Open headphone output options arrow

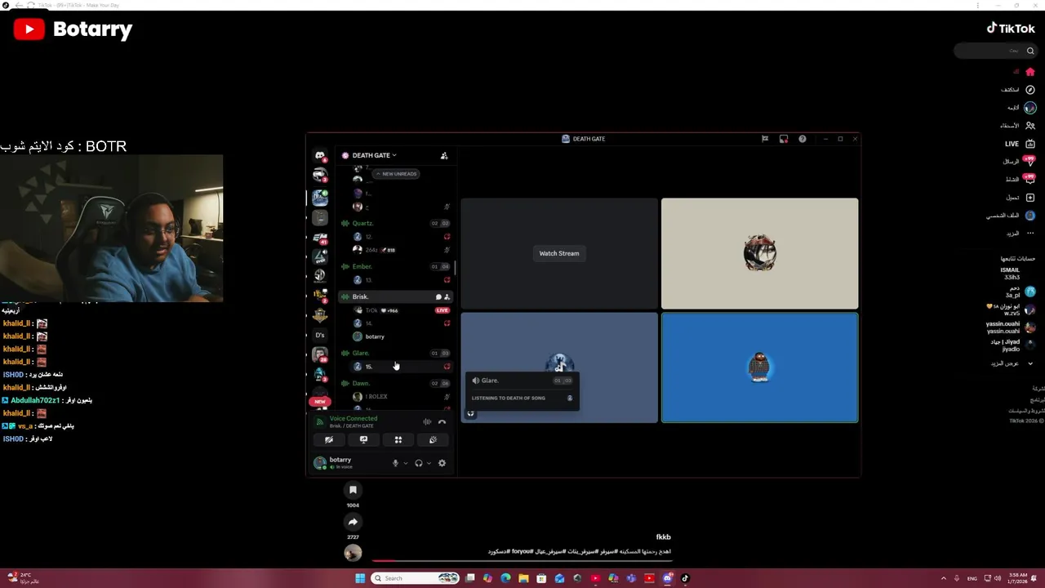[429, 463]
